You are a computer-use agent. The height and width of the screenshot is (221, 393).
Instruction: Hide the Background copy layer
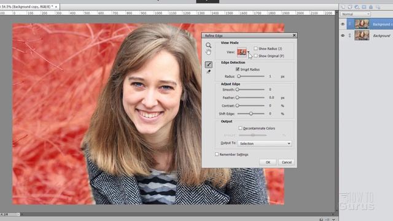click(x=343, y=24)
